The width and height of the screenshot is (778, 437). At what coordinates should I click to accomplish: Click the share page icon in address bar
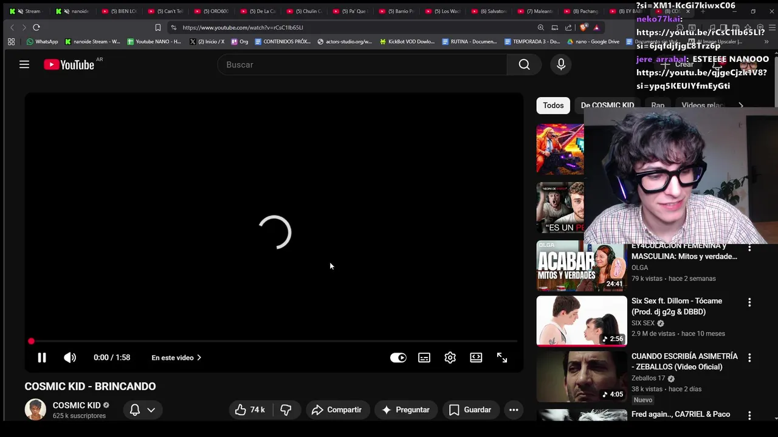568,27
